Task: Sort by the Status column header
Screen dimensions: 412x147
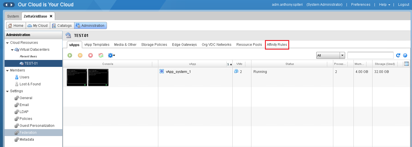Action: pos(289,64)
